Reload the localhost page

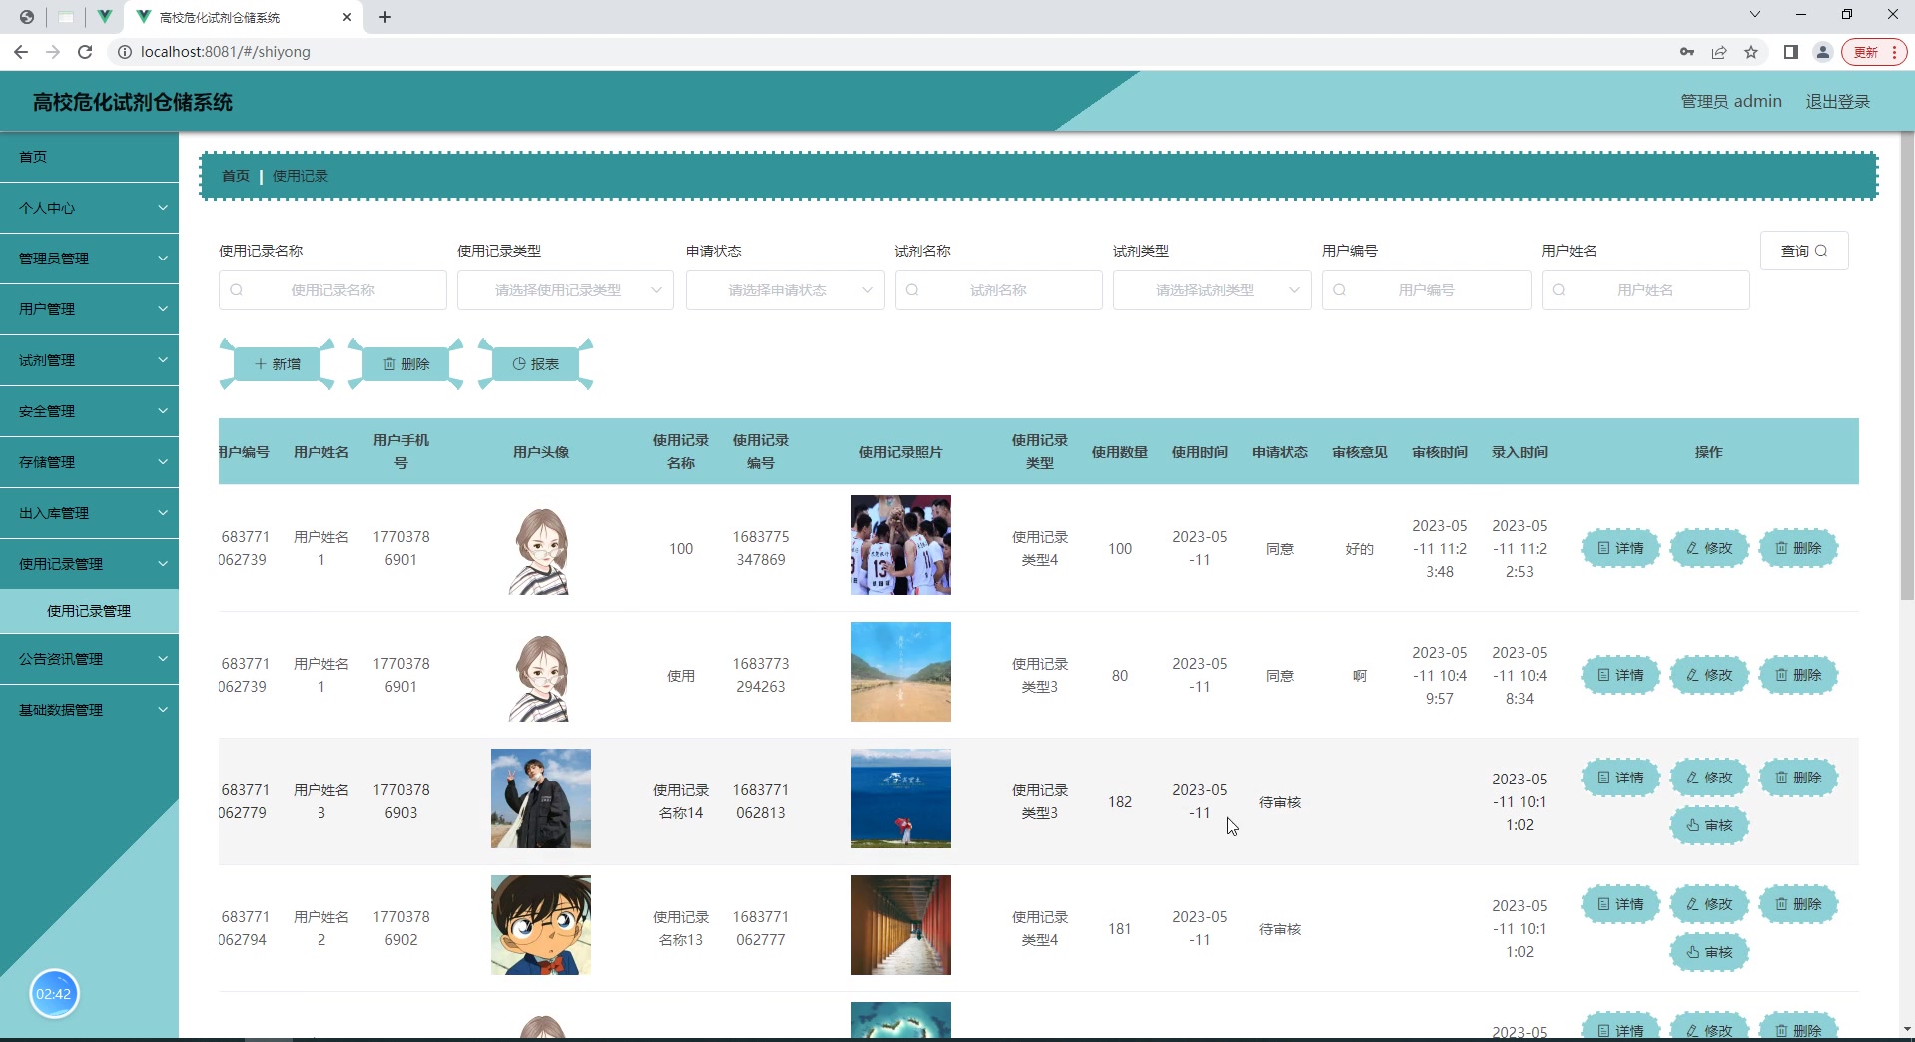pos(85,52)
